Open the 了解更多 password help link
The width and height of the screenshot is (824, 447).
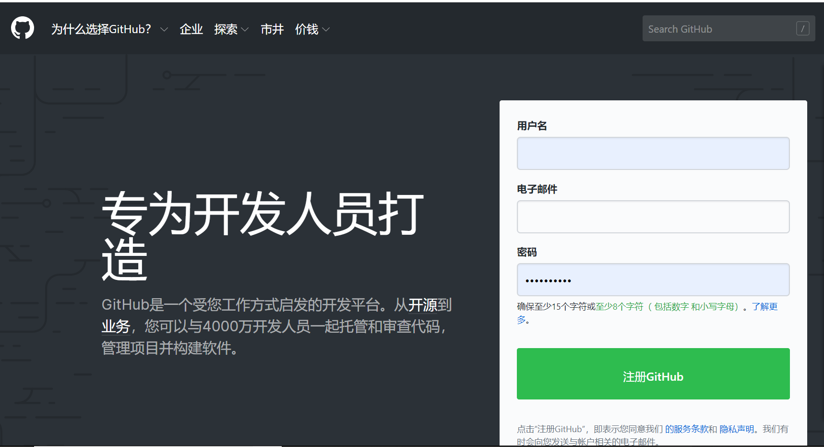(764, 307)
